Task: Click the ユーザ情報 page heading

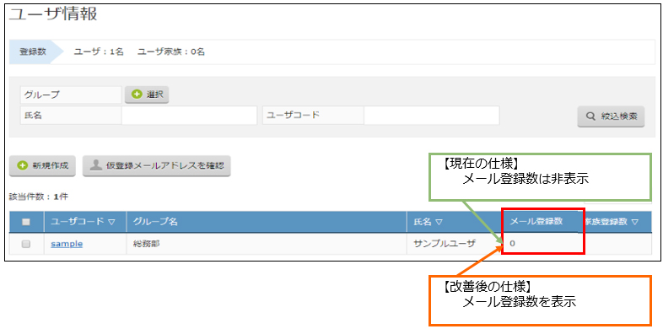Action: 53,15
